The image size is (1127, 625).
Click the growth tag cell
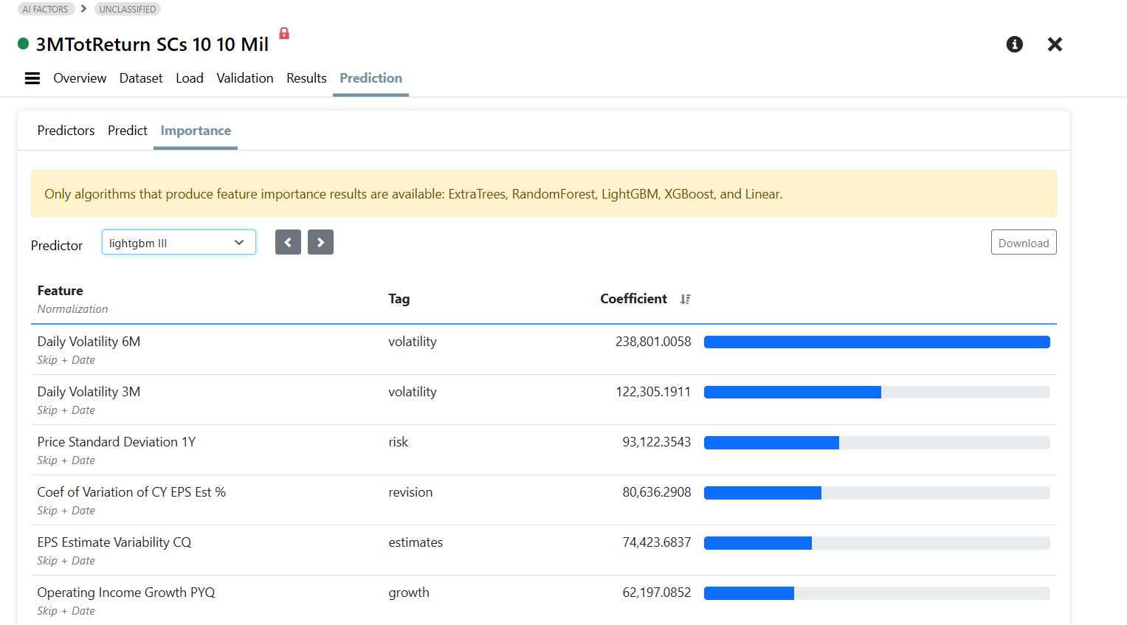(x=409, y=593)
